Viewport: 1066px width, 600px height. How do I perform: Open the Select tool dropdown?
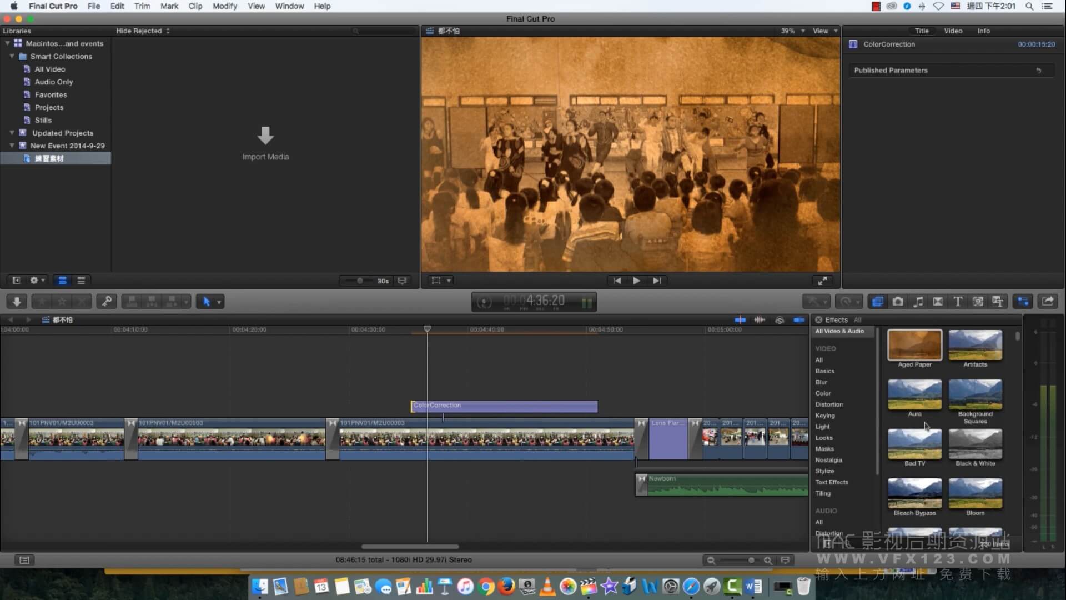click(x=219, y=302)
